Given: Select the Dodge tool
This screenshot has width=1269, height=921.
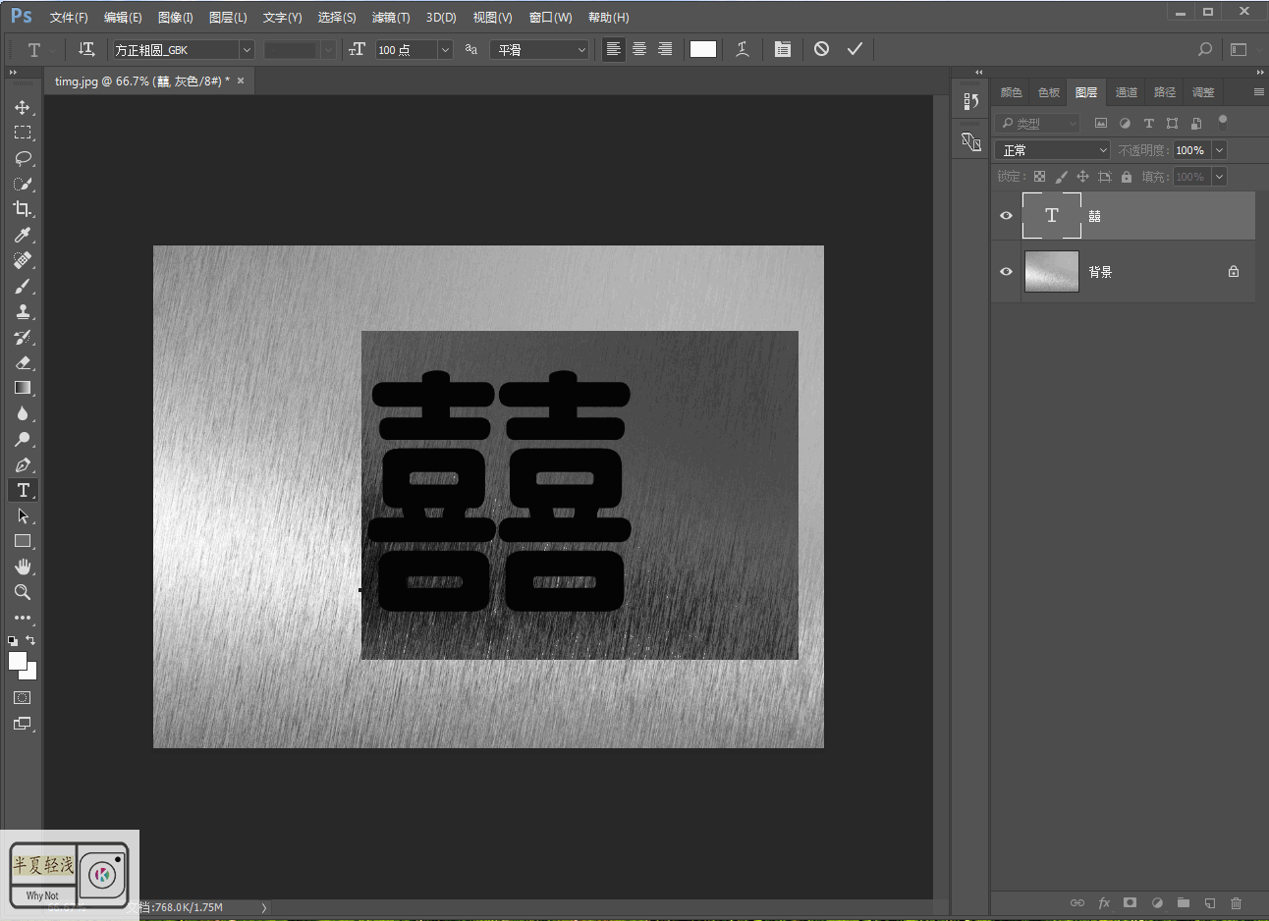Looking at the screenshot, I should coord(23,439).
